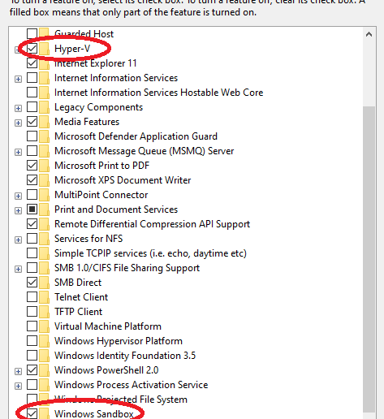Screen dimensions: 384x419
Task: Click the Services for NFS folder icon
Action: (45, 239)
